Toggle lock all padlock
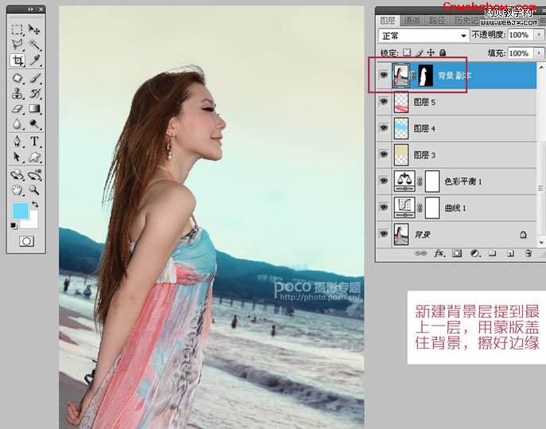Screen dimensions: 546x429 click(x=443, y=53)
